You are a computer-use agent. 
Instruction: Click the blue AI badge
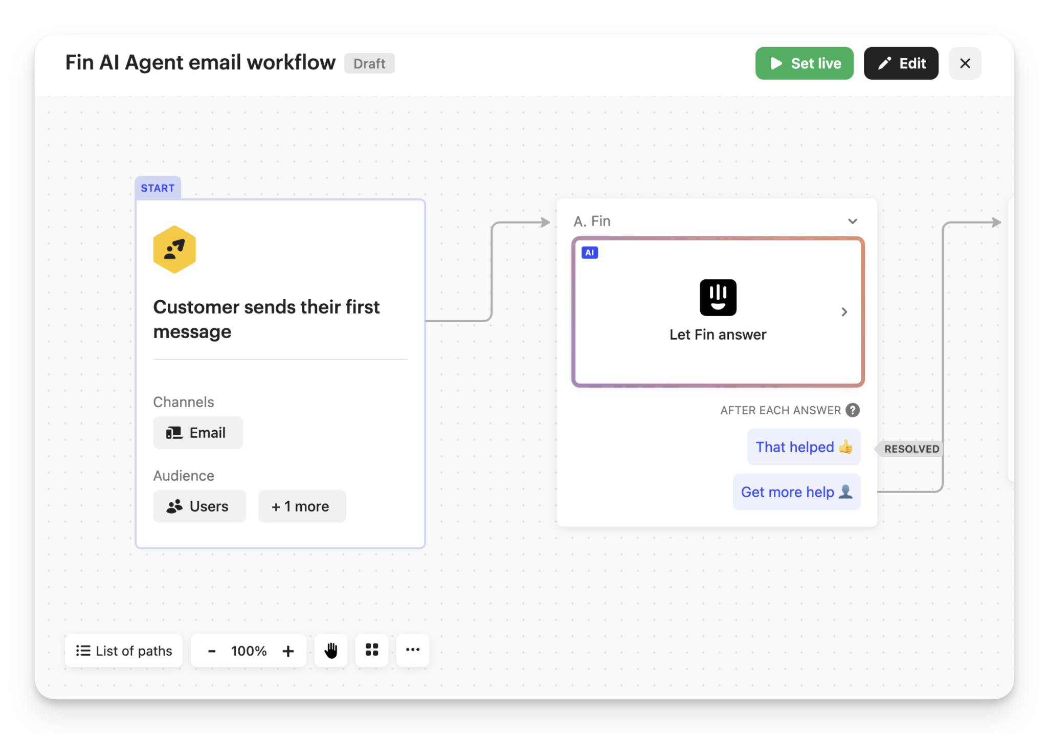(x=590, y=253)
